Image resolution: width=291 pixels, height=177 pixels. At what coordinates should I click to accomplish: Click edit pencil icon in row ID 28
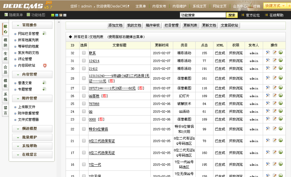[275, 78]
